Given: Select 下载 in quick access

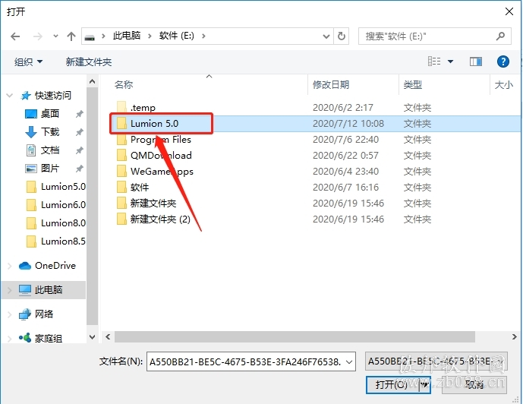Looking at the screenshot, I should click(x=50, y=132).
